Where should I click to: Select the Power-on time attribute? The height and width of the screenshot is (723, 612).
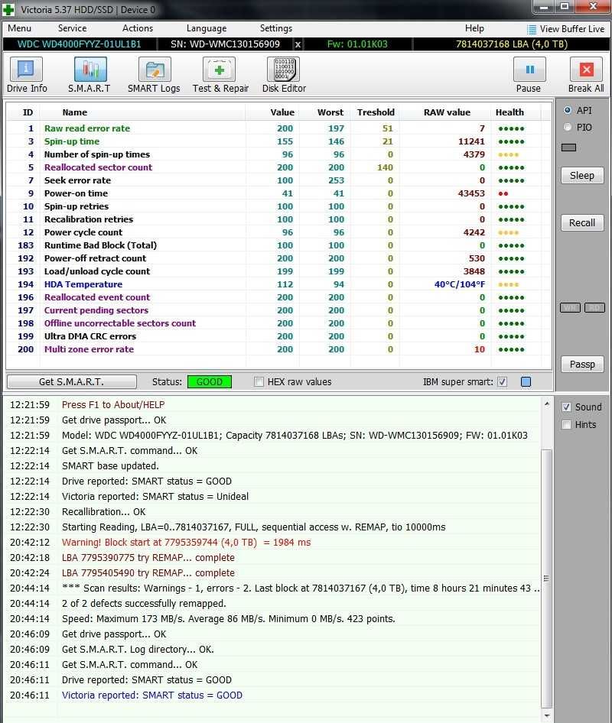point(278,193)
